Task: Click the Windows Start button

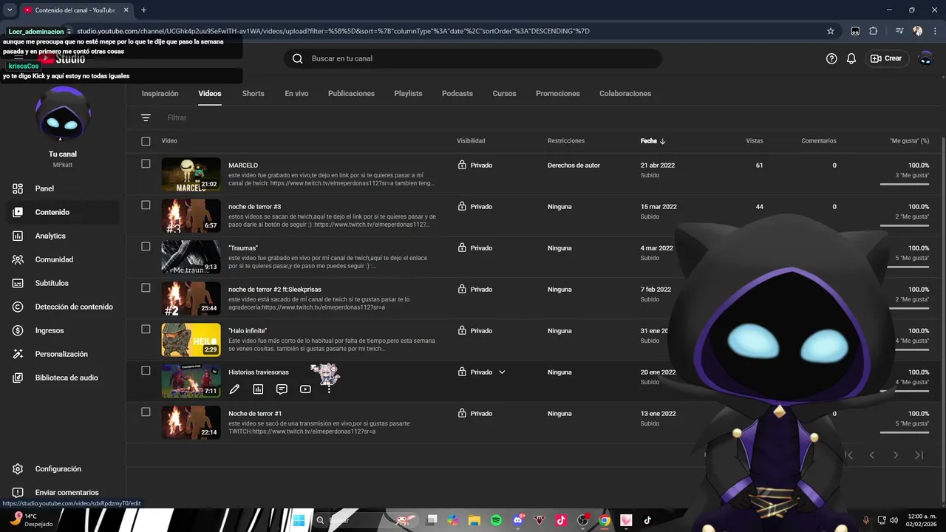Action: pos(299,520)
